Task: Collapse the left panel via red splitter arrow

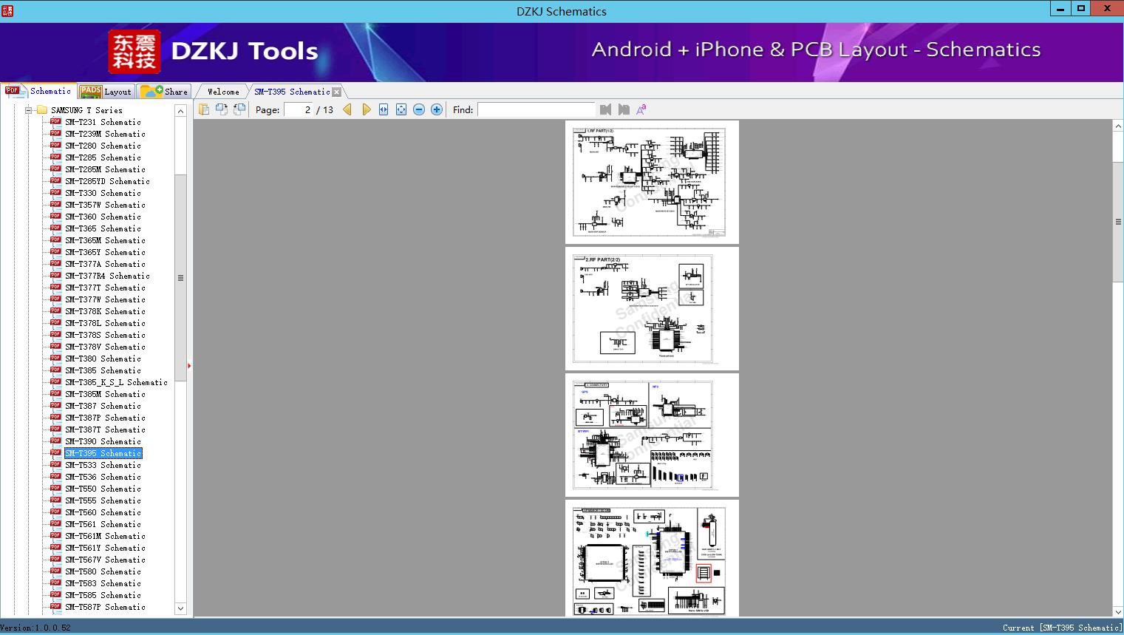Action: click(189, 366)
